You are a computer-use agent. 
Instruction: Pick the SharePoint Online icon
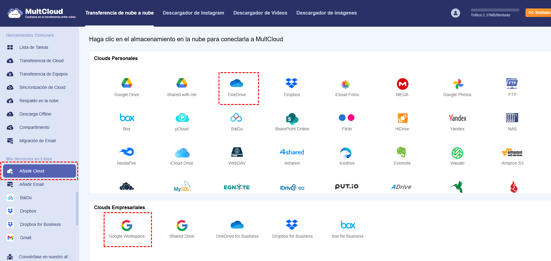point(292,119)
